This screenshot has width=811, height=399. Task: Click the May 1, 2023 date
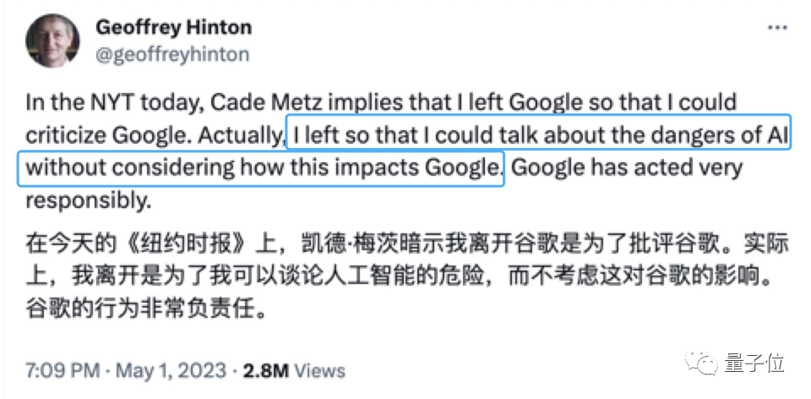tap(169, 370)
